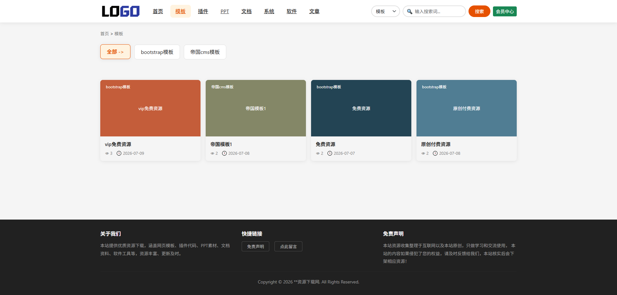Image resolution: width=617 pixels, height=295 pixels.
Task: Open the 原创付费资源 blue thumbnail
Action: [x=467, y=108]
